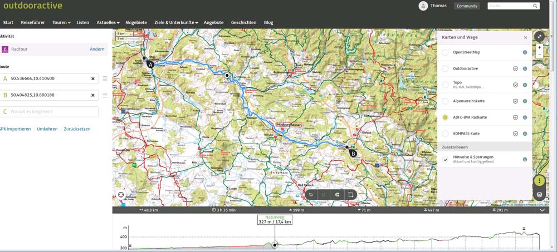Remove waypoint A with its X icon
The width and height of the screenshot is (557, 252).
click(93, 79)
